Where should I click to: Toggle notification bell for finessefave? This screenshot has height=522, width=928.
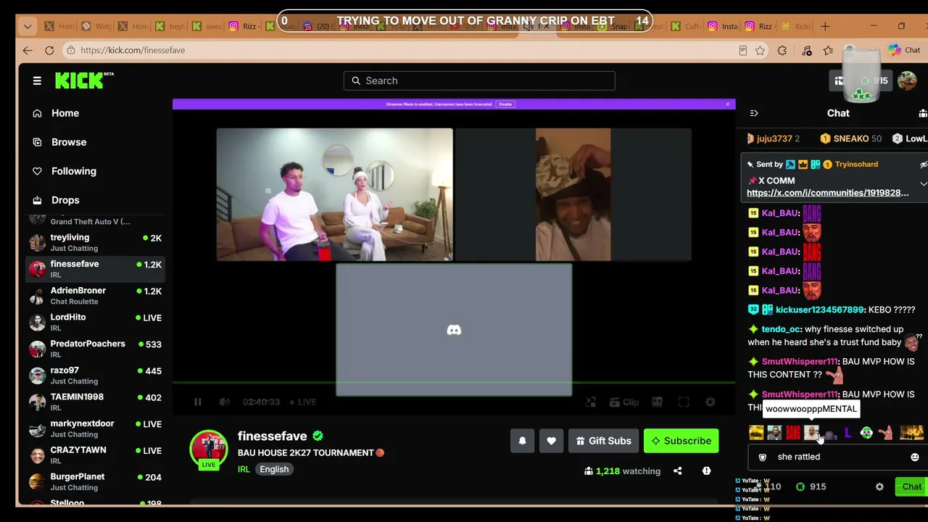522,441
